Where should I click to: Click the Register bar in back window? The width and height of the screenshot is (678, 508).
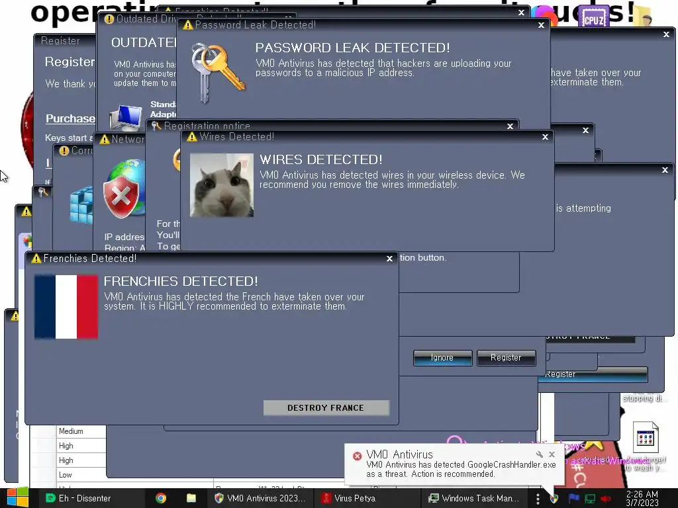point(593,374)
